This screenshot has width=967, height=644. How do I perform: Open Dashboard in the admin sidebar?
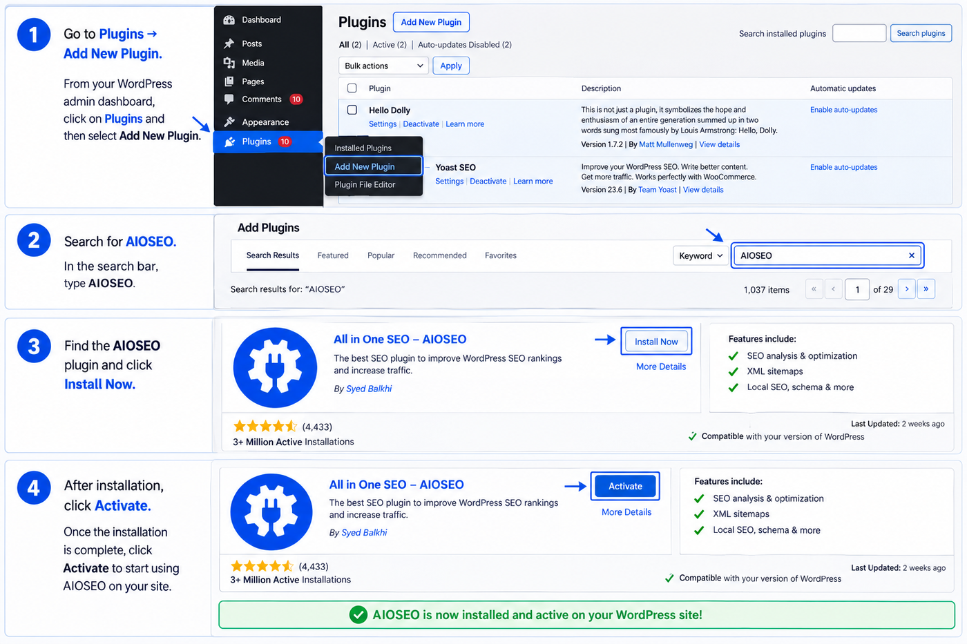point(261,20)
